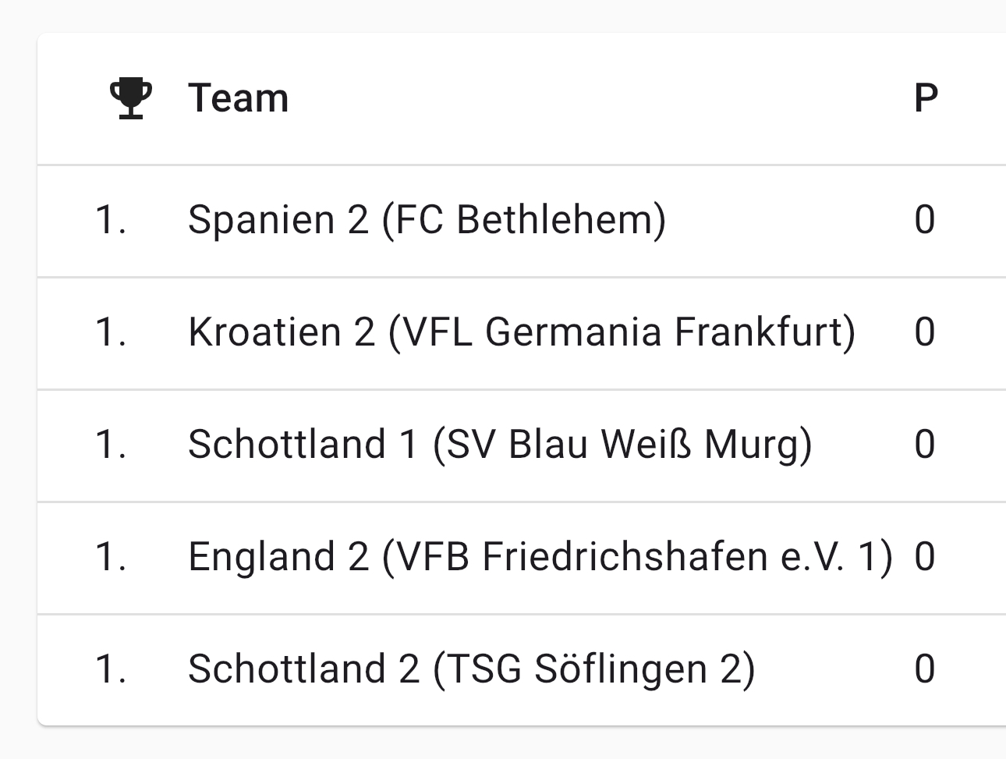Click the trophy icon in table header

pyautogui.click(x=130, y=98)
